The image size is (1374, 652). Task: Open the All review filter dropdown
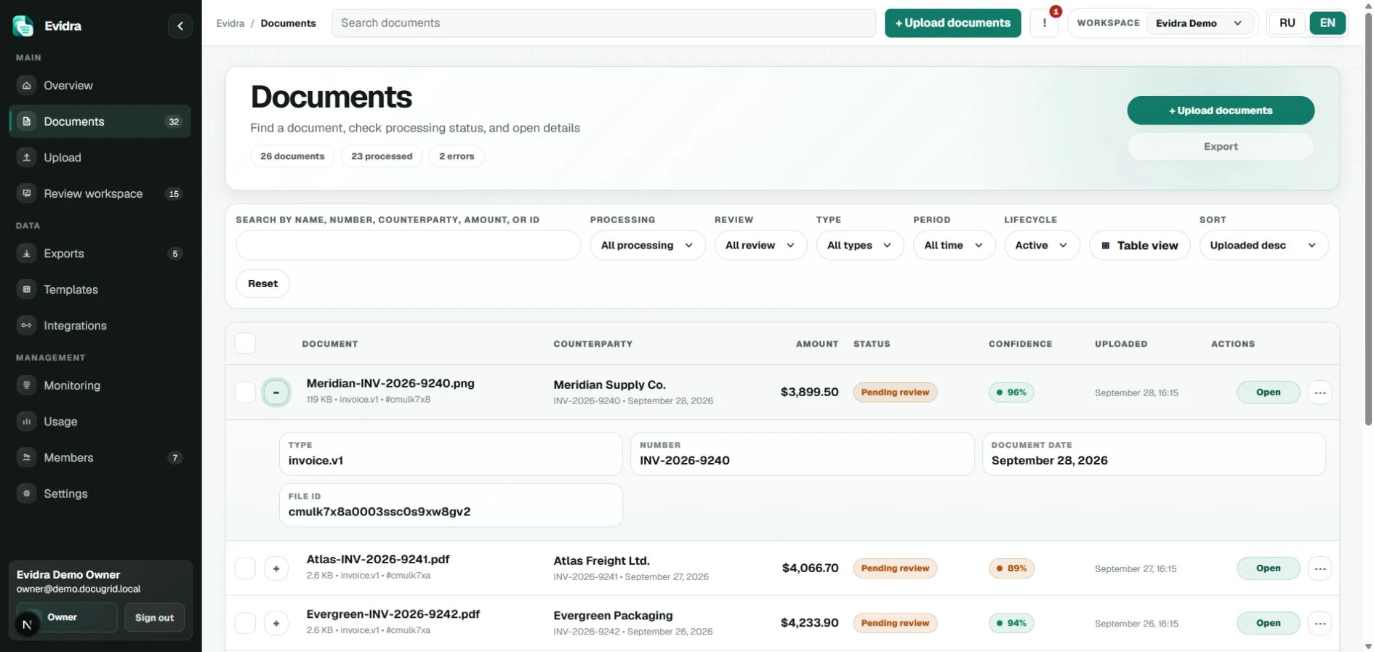click(x=760, y=246)
